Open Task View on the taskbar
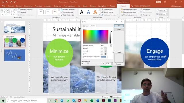This screenshot has width=184, height=103. tap(50, 100)
